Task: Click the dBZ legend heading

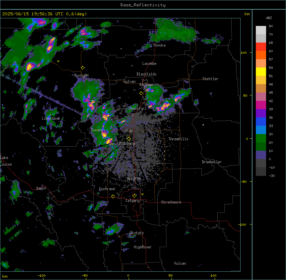Action: click(x=269, y=18)
